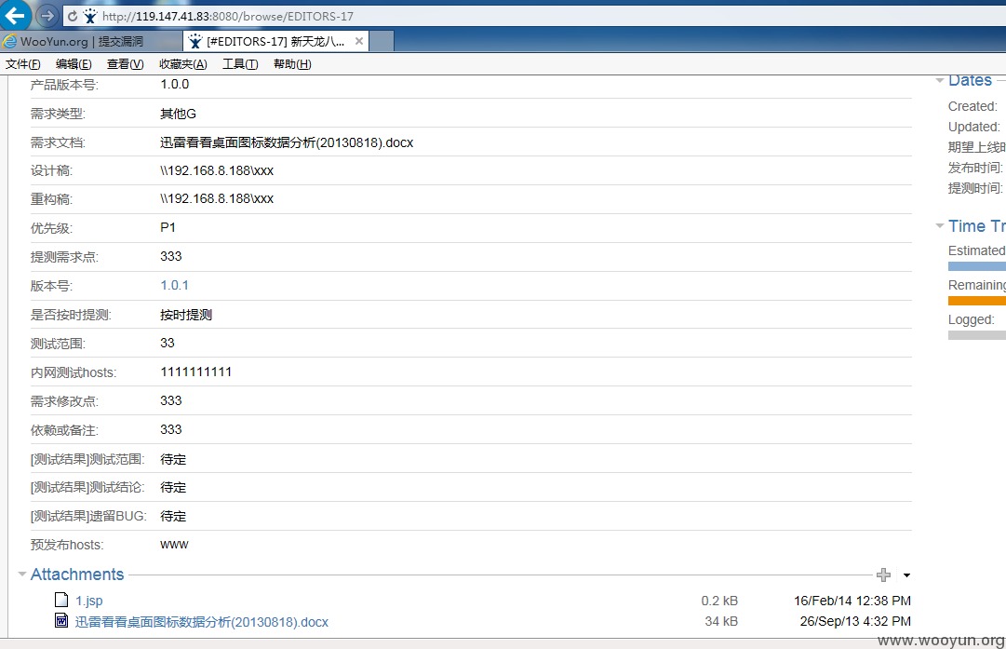Click the docx date 26/Sep/13 4:32 PM
This screenshot has width=1006, height=649.
[855, 621]
